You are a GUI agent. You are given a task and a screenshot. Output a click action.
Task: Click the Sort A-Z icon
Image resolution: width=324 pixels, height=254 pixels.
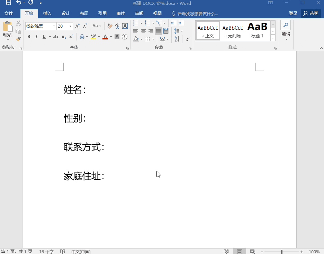click(177, 39)
